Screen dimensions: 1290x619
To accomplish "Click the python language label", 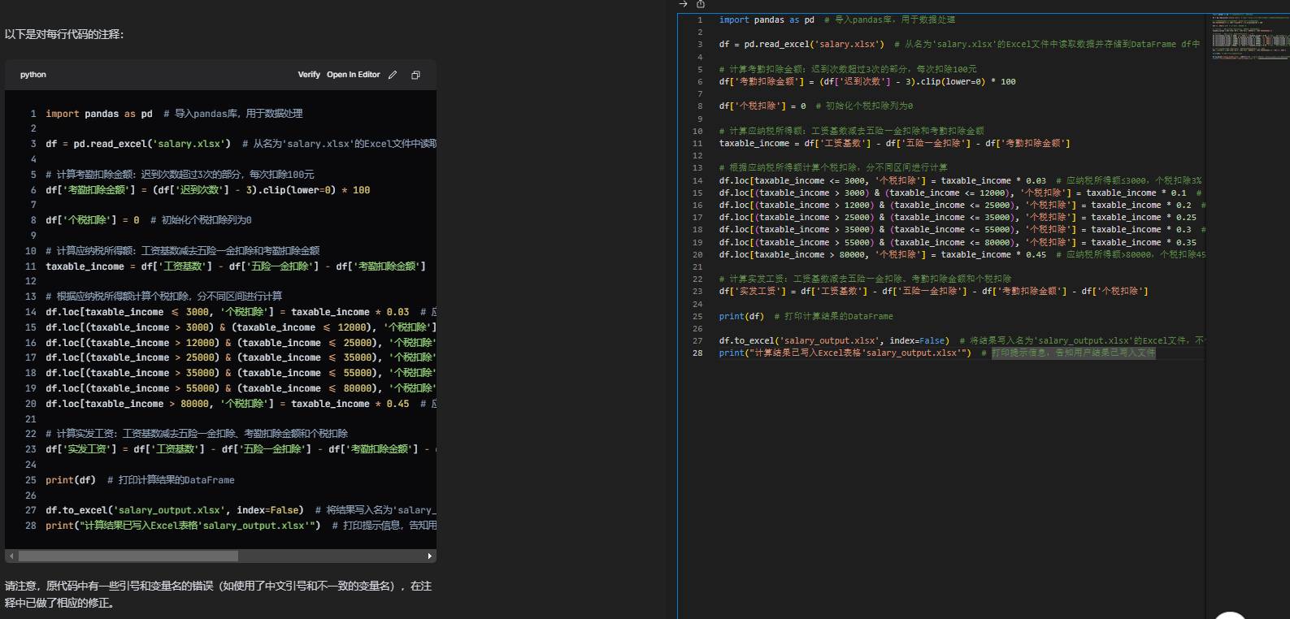I will point(33,75).
